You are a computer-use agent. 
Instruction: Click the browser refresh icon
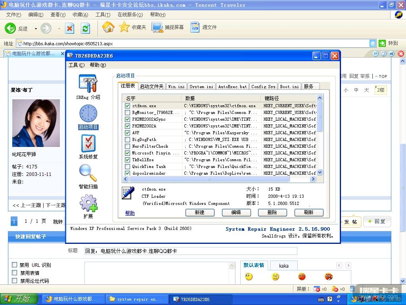85,28
